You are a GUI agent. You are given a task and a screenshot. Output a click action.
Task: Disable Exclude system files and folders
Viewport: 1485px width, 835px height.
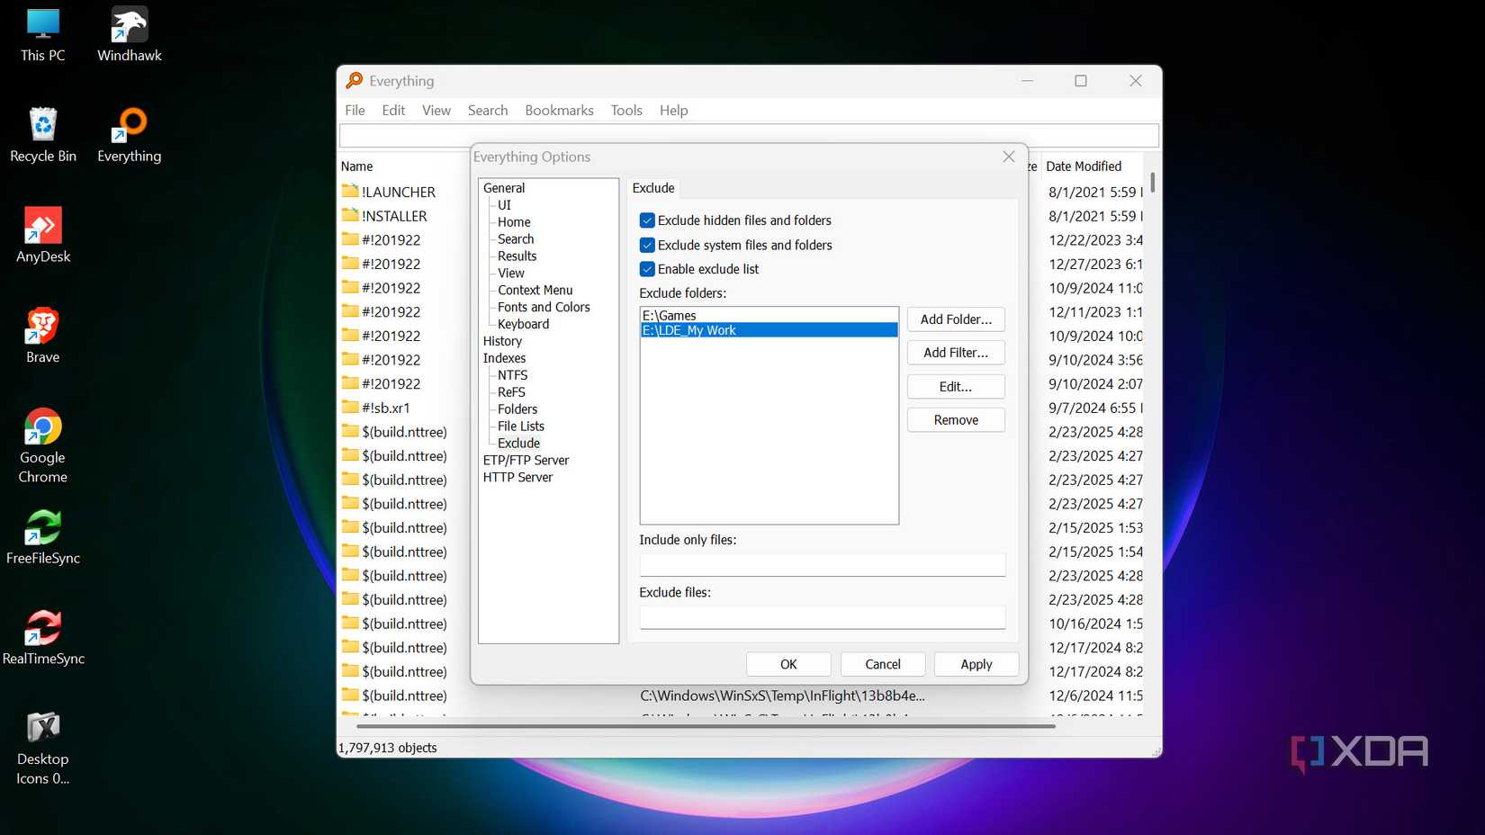pos(647,244)
